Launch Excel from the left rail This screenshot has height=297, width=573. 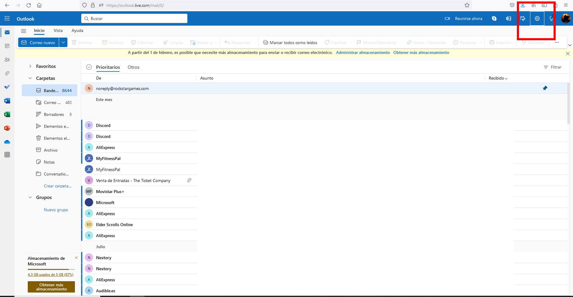(7, 114)
